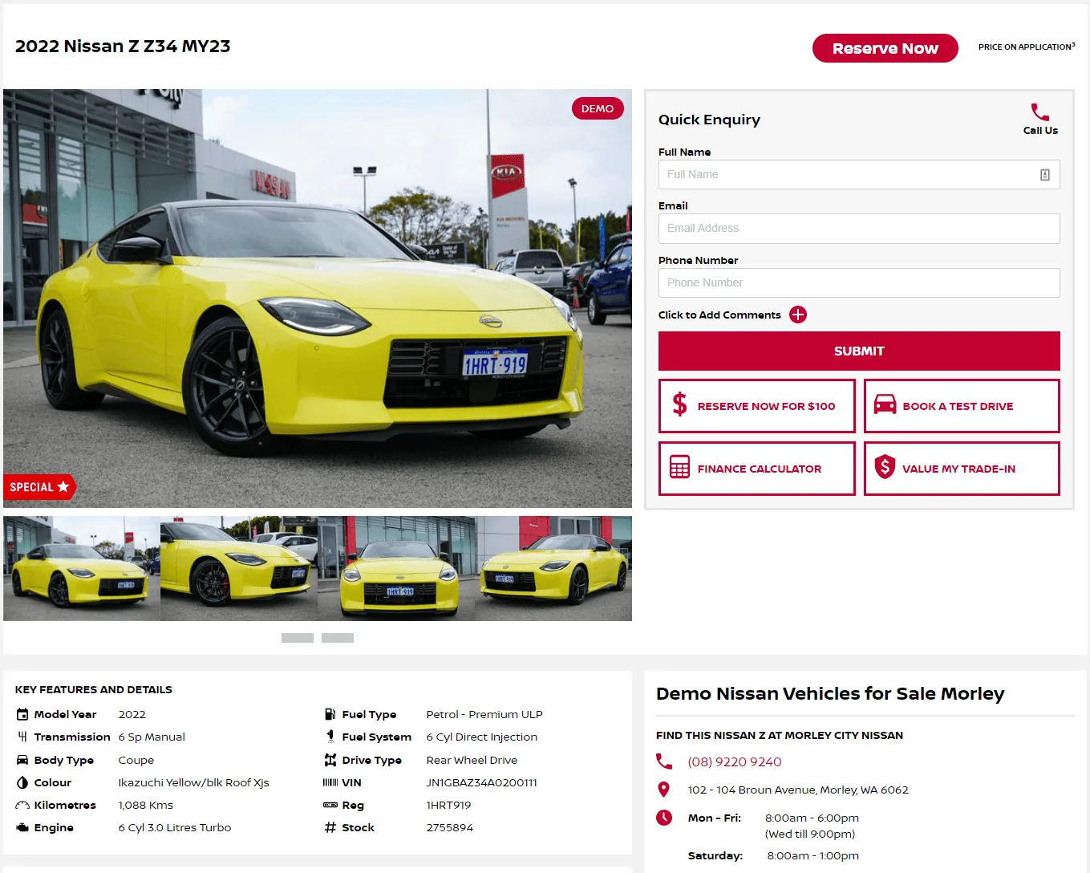This screenshot has height=873, width=1090.
Task: Click the calendar icon beside Model Year
Action: click(22, 714)
